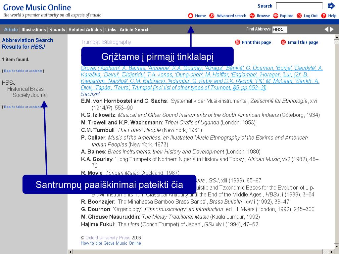Click the A. Baines bibliography entry
Screen dimensions: 339x254
[x=171, y=151]
